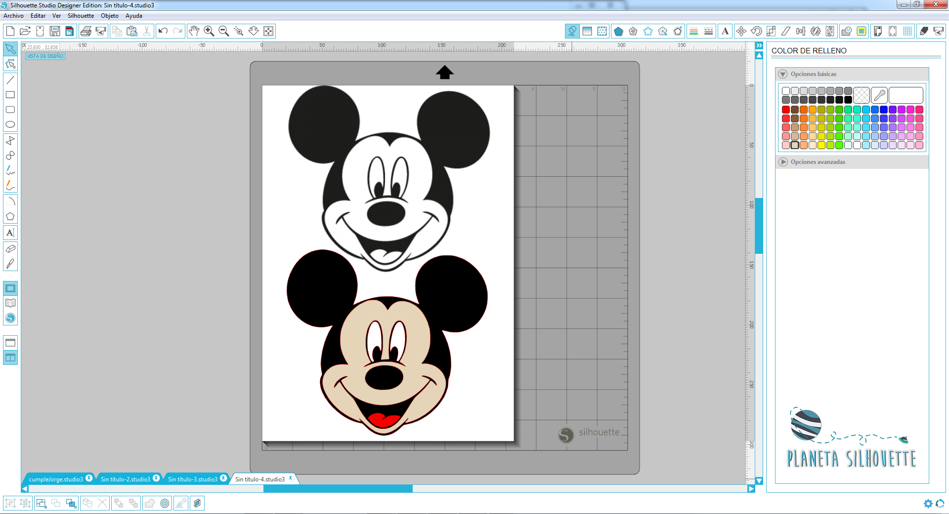
Task: Collapse the side panel with double arrow
Action: 759,45
